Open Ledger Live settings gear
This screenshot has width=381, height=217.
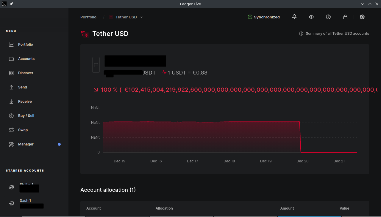(x=362, y=17)
